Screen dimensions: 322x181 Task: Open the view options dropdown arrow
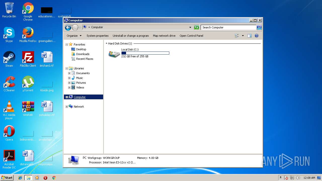(x=243, y=36)
